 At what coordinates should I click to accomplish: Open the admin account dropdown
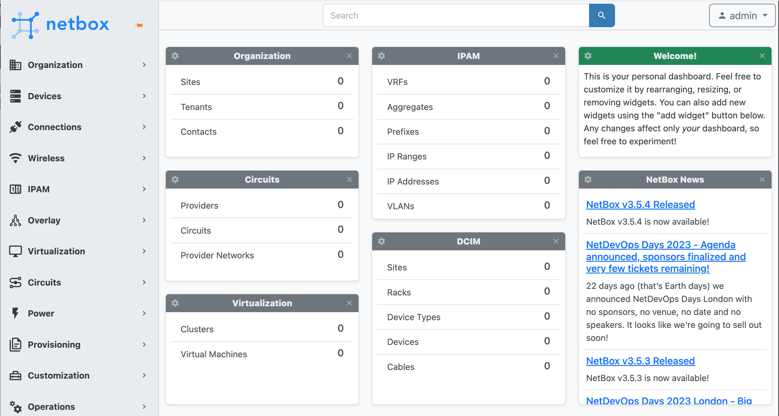[x=742, y=15]
